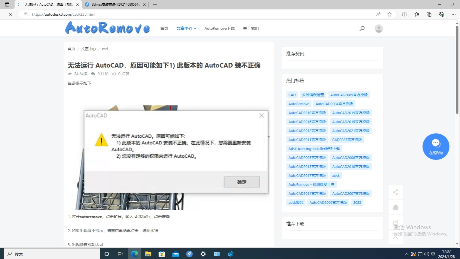460x259 pixels.
Task: Open the 在线咨询 chat bubble
Action: pyautogui.click(x=436, y=146)
